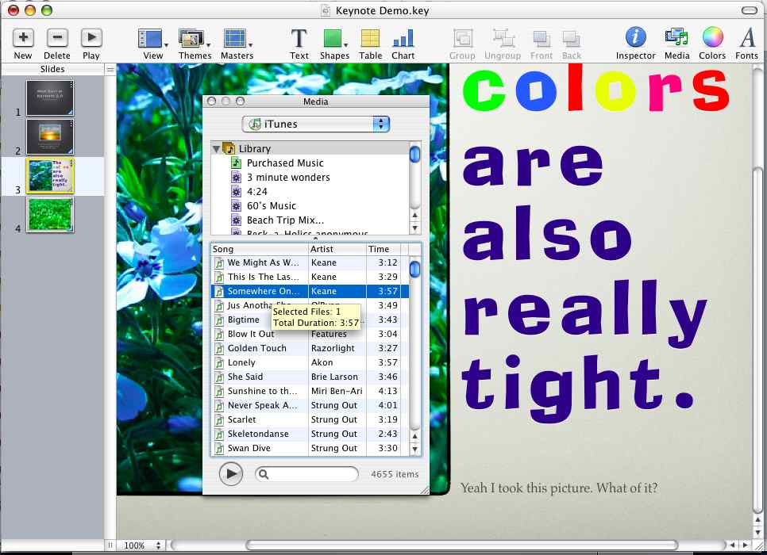The height and width of the screenshot is (555, 767).
Task: Click the toolbar hide pill button in title bar
Action: pos(749,10)
